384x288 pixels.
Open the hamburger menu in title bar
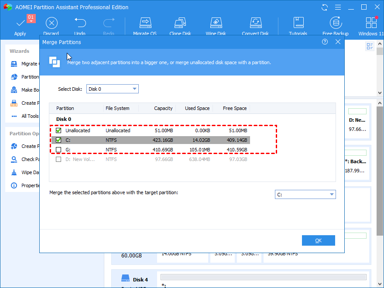click(338, 7)
